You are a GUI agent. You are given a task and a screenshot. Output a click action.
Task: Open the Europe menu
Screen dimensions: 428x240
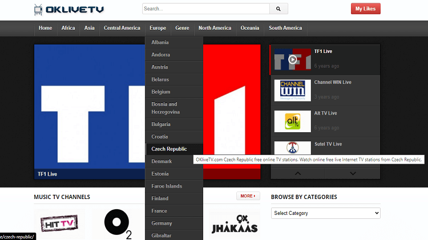point(158,28)
